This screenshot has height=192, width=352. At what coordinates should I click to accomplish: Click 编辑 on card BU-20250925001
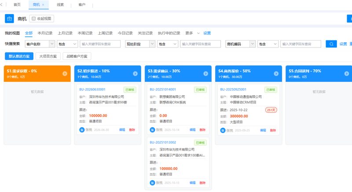click(x=263, y=130)
